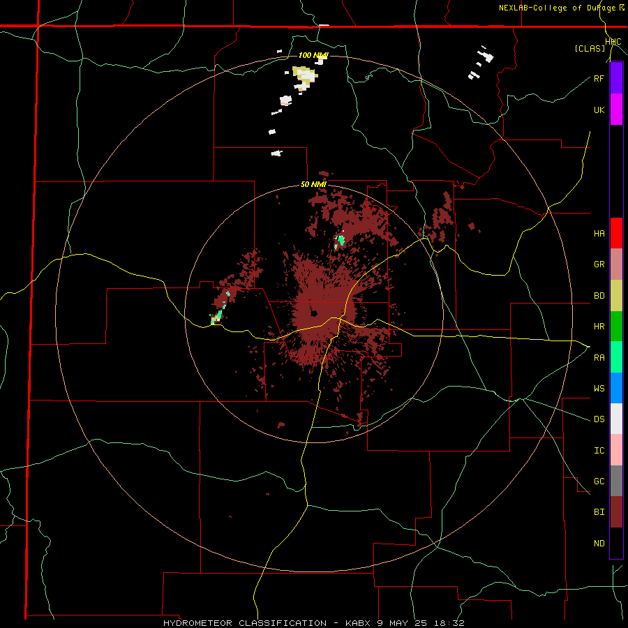Click the BD legend label
The height and width of the screenshot is (628, 628).
(599, 296)
